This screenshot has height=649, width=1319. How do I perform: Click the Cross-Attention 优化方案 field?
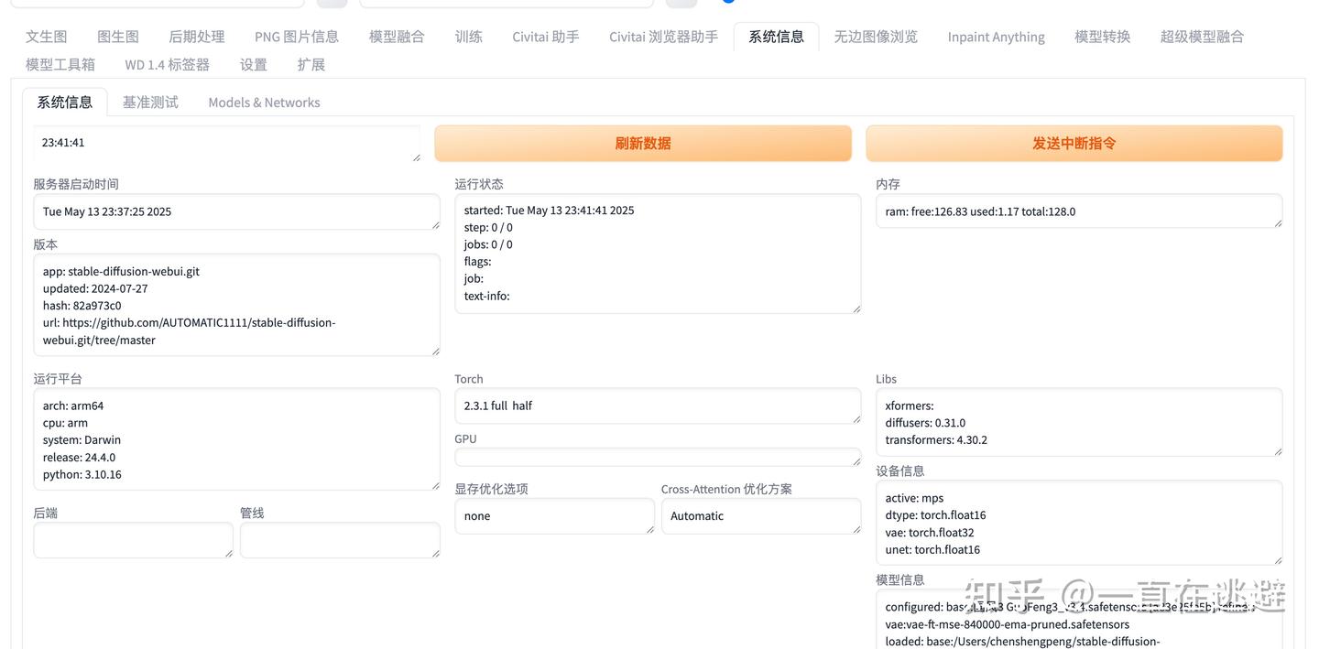point(761,516)
